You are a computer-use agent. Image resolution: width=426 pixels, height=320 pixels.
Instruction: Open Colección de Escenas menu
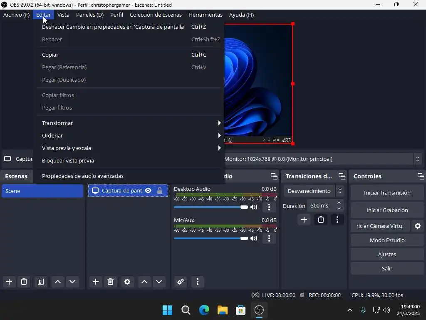[x=156, y=15]
